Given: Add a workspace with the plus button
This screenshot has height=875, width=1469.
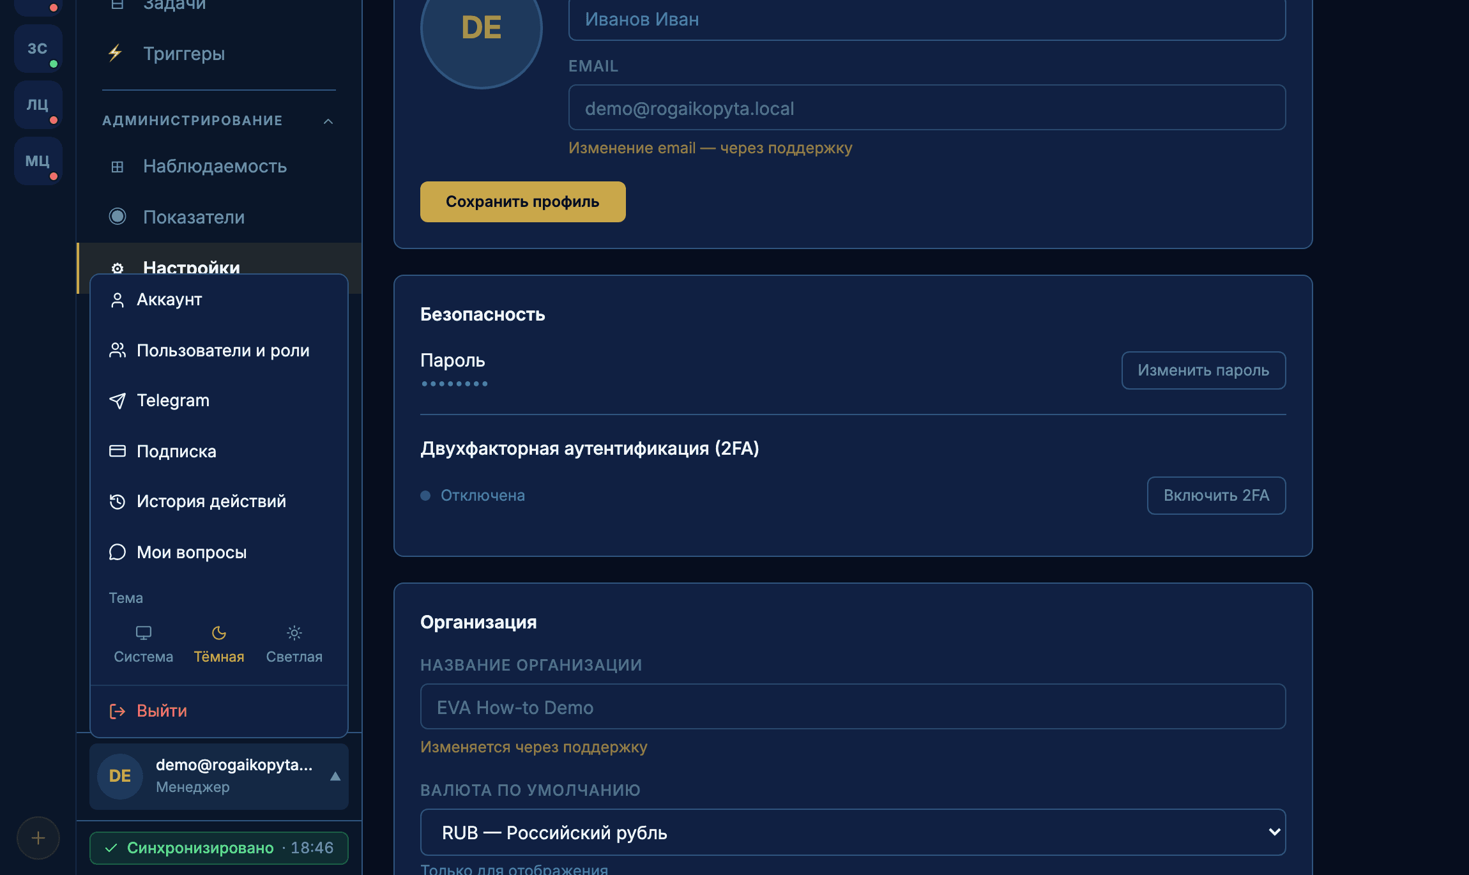Looking at the screenshot, I should 38,838.
